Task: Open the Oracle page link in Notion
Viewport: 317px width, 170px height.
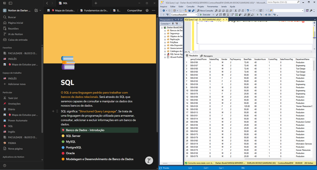Action: [x=70, y=153]
